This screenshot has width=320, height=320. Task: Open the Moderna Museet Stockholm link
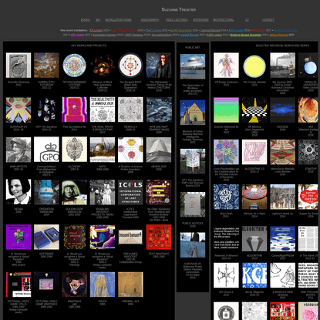point(246,35)
